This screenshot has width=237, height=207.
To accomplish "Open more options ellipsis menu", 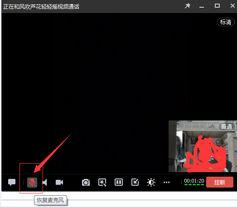I will (166, 183).
